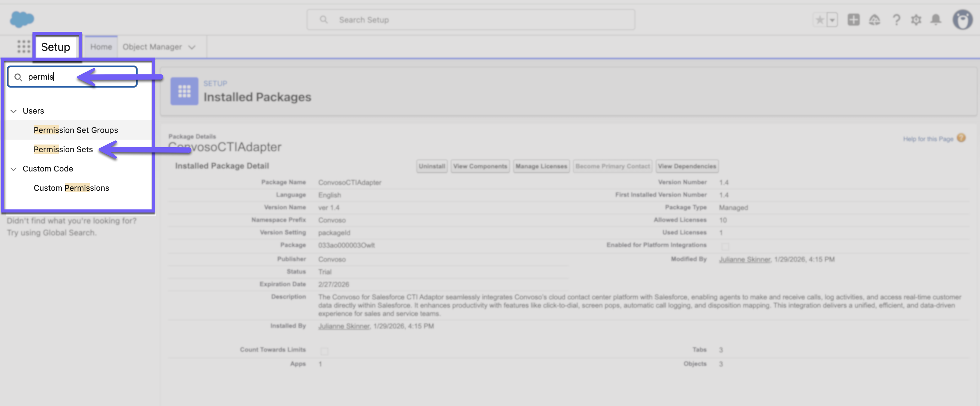Switch to the Home tab
Screen dimensions: 980x406
click(x=101, y=47)
